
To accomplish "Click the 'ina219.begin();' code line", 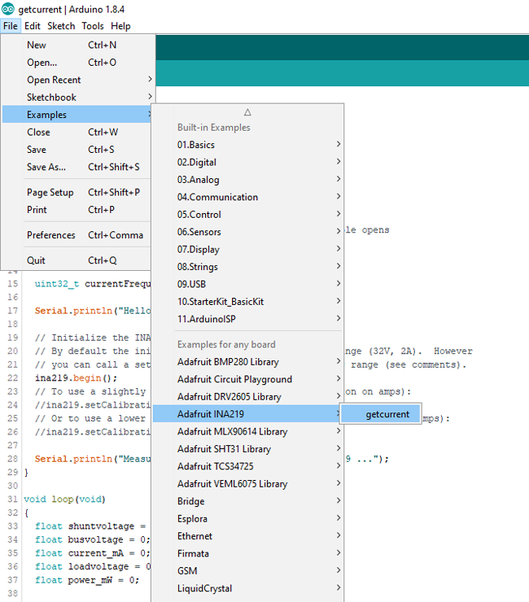I will [76, 377].
